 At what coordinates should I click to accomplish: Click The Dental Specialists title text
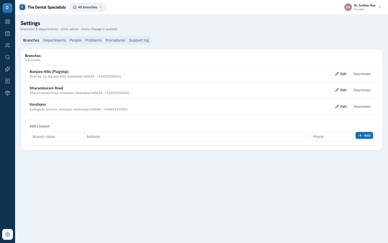pos(47,7)
